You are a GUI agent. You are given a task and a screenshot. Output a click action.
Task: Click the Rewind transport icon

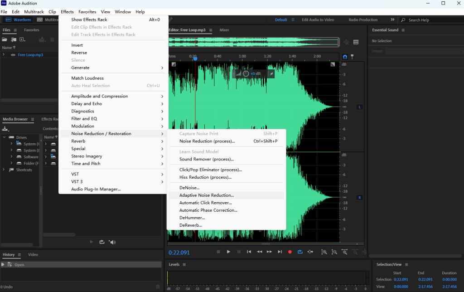tap(260, 252)
